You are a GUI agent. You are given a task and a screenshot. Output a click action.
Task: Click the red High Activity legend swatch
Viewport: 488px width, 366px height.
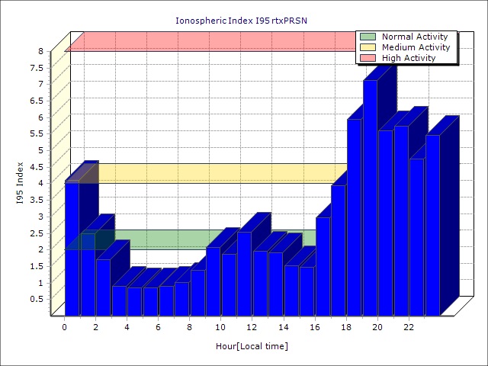pyautogui.click(x=368, y=58)
